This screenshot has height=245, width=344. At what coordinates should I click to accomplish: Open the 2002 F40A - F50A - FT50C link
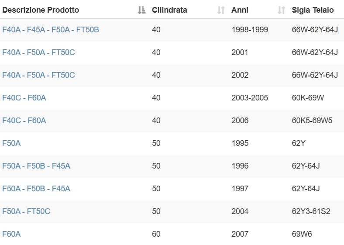pos(38,75)
